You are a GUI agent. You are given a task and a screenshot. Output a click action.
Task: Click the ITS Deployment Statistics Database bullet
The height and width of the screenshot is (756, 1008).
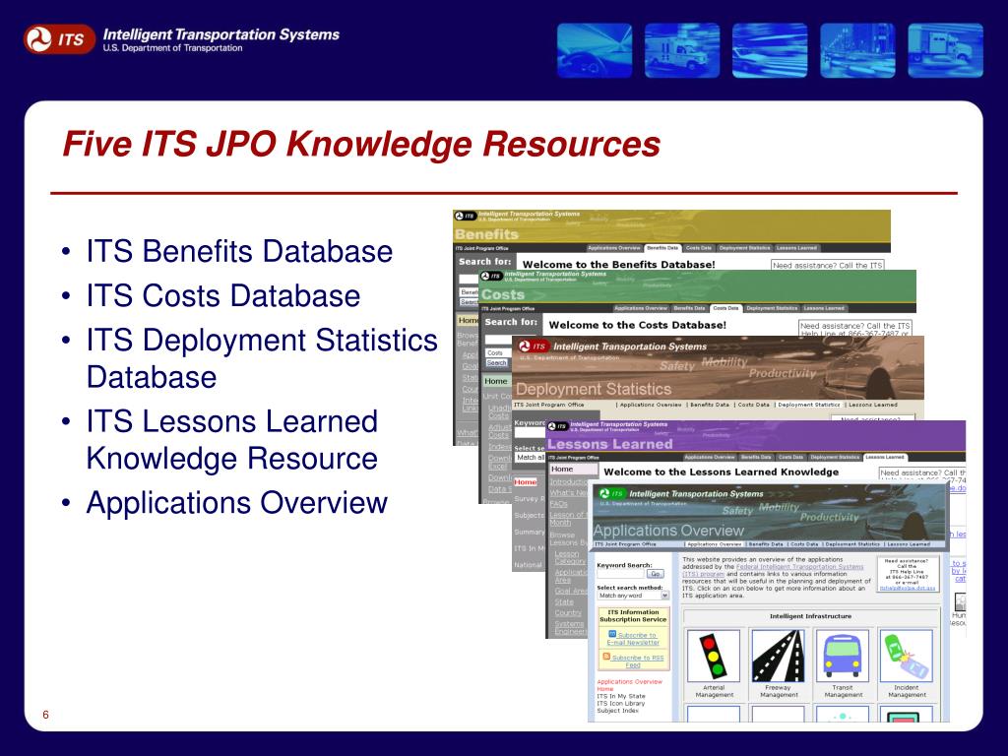(x=262, y=358)
